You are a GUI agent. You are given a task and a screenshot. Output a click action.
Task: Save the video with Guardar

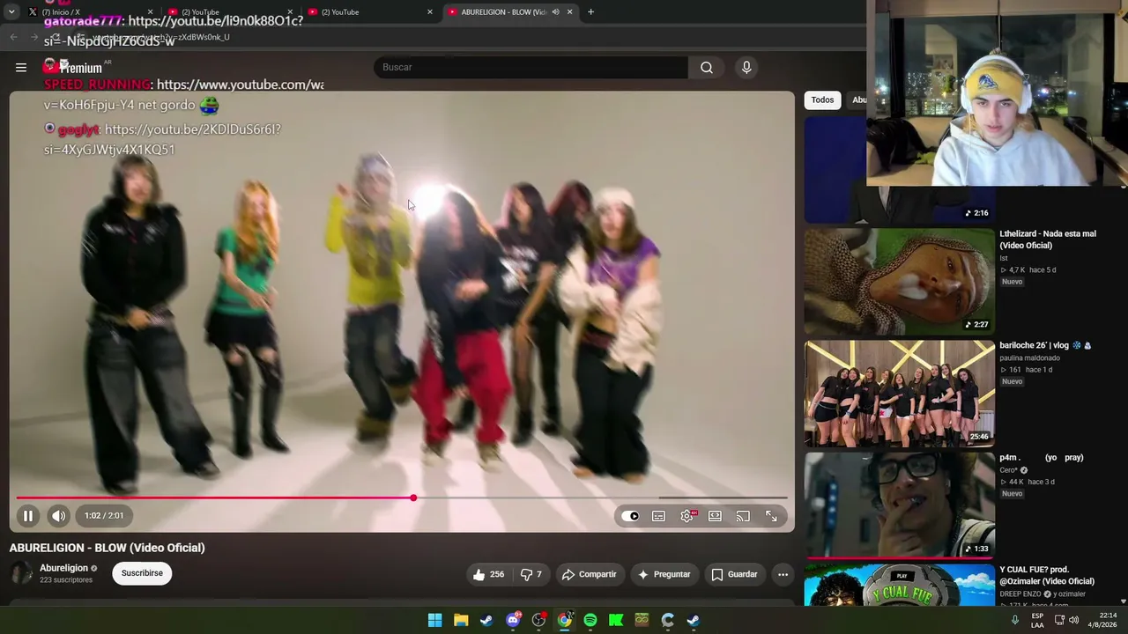pos(734,574)
